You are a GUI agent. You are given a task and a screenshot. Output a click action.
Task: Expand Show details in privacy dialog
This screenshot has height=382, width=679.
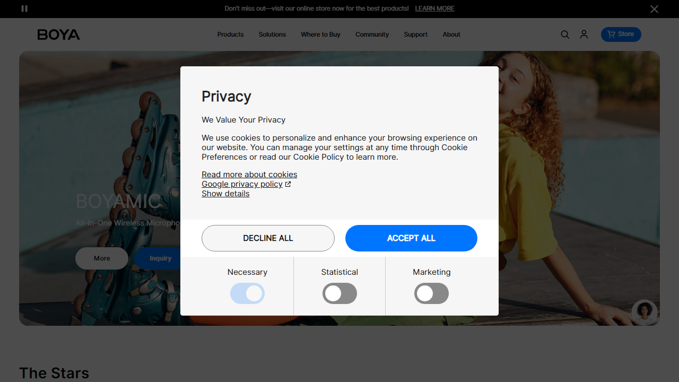[x=225, y=194]
